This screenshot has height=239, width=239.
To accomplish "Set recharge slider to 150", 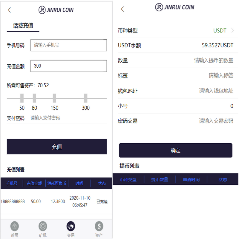I will point(54,98).
